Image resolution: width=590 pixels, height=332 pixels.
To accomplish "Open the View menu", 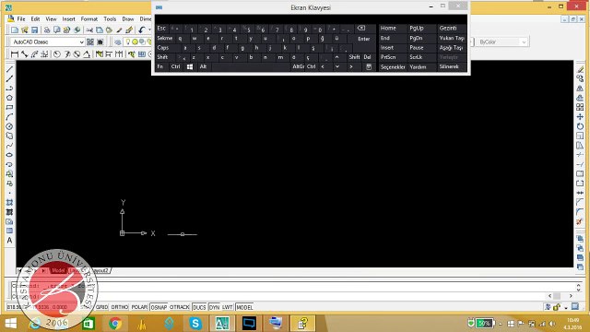I will pyautogui.click(x=52, y=18).
